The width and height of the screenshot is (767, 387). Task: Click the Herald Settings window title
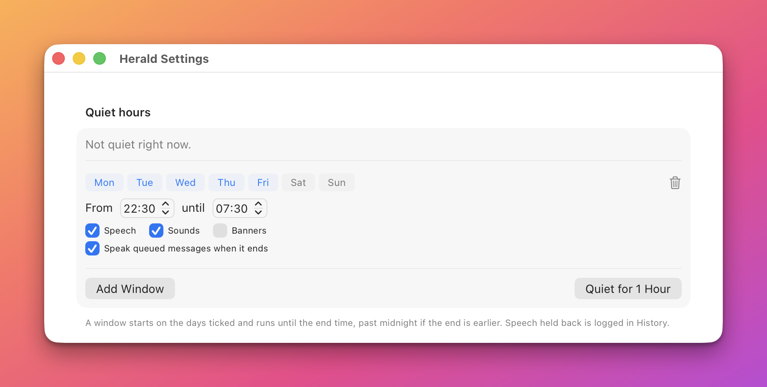[x=164, y=59]
